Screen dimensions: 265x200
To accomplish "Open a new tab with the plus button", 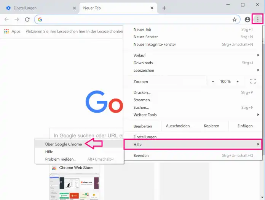I will 164,8.
